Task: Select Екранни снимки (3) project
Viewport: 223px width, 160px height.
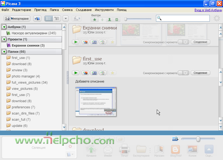Action: point(32,45)
